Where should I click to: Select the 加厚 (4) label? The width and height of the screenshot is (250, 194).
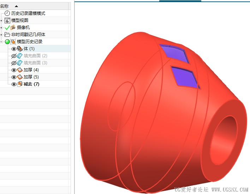(x=31, y=70)
